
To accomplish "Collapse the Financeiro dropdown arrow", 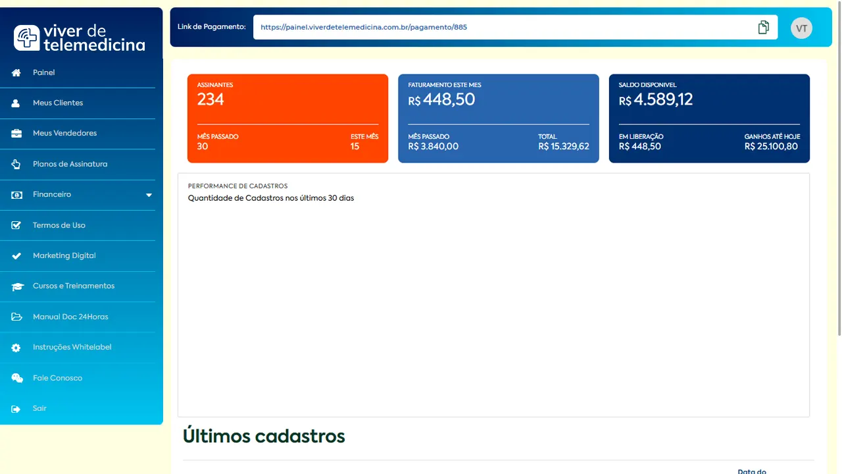I will click(149, 195).
